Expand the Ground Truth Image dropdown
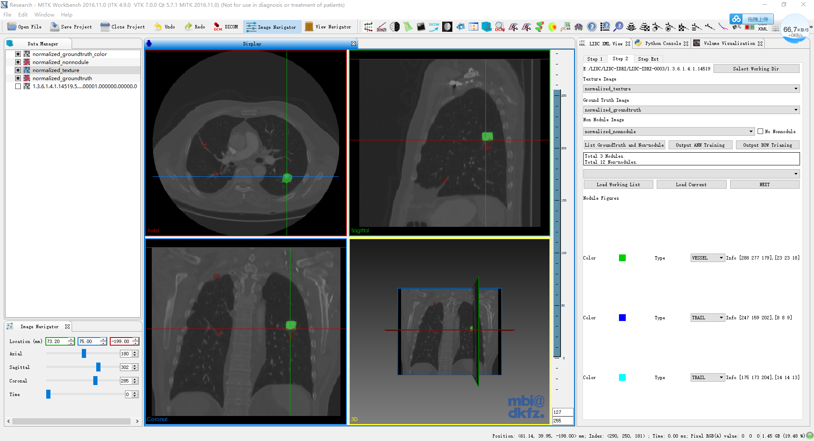The image size is (814, 441). (795, 110)
